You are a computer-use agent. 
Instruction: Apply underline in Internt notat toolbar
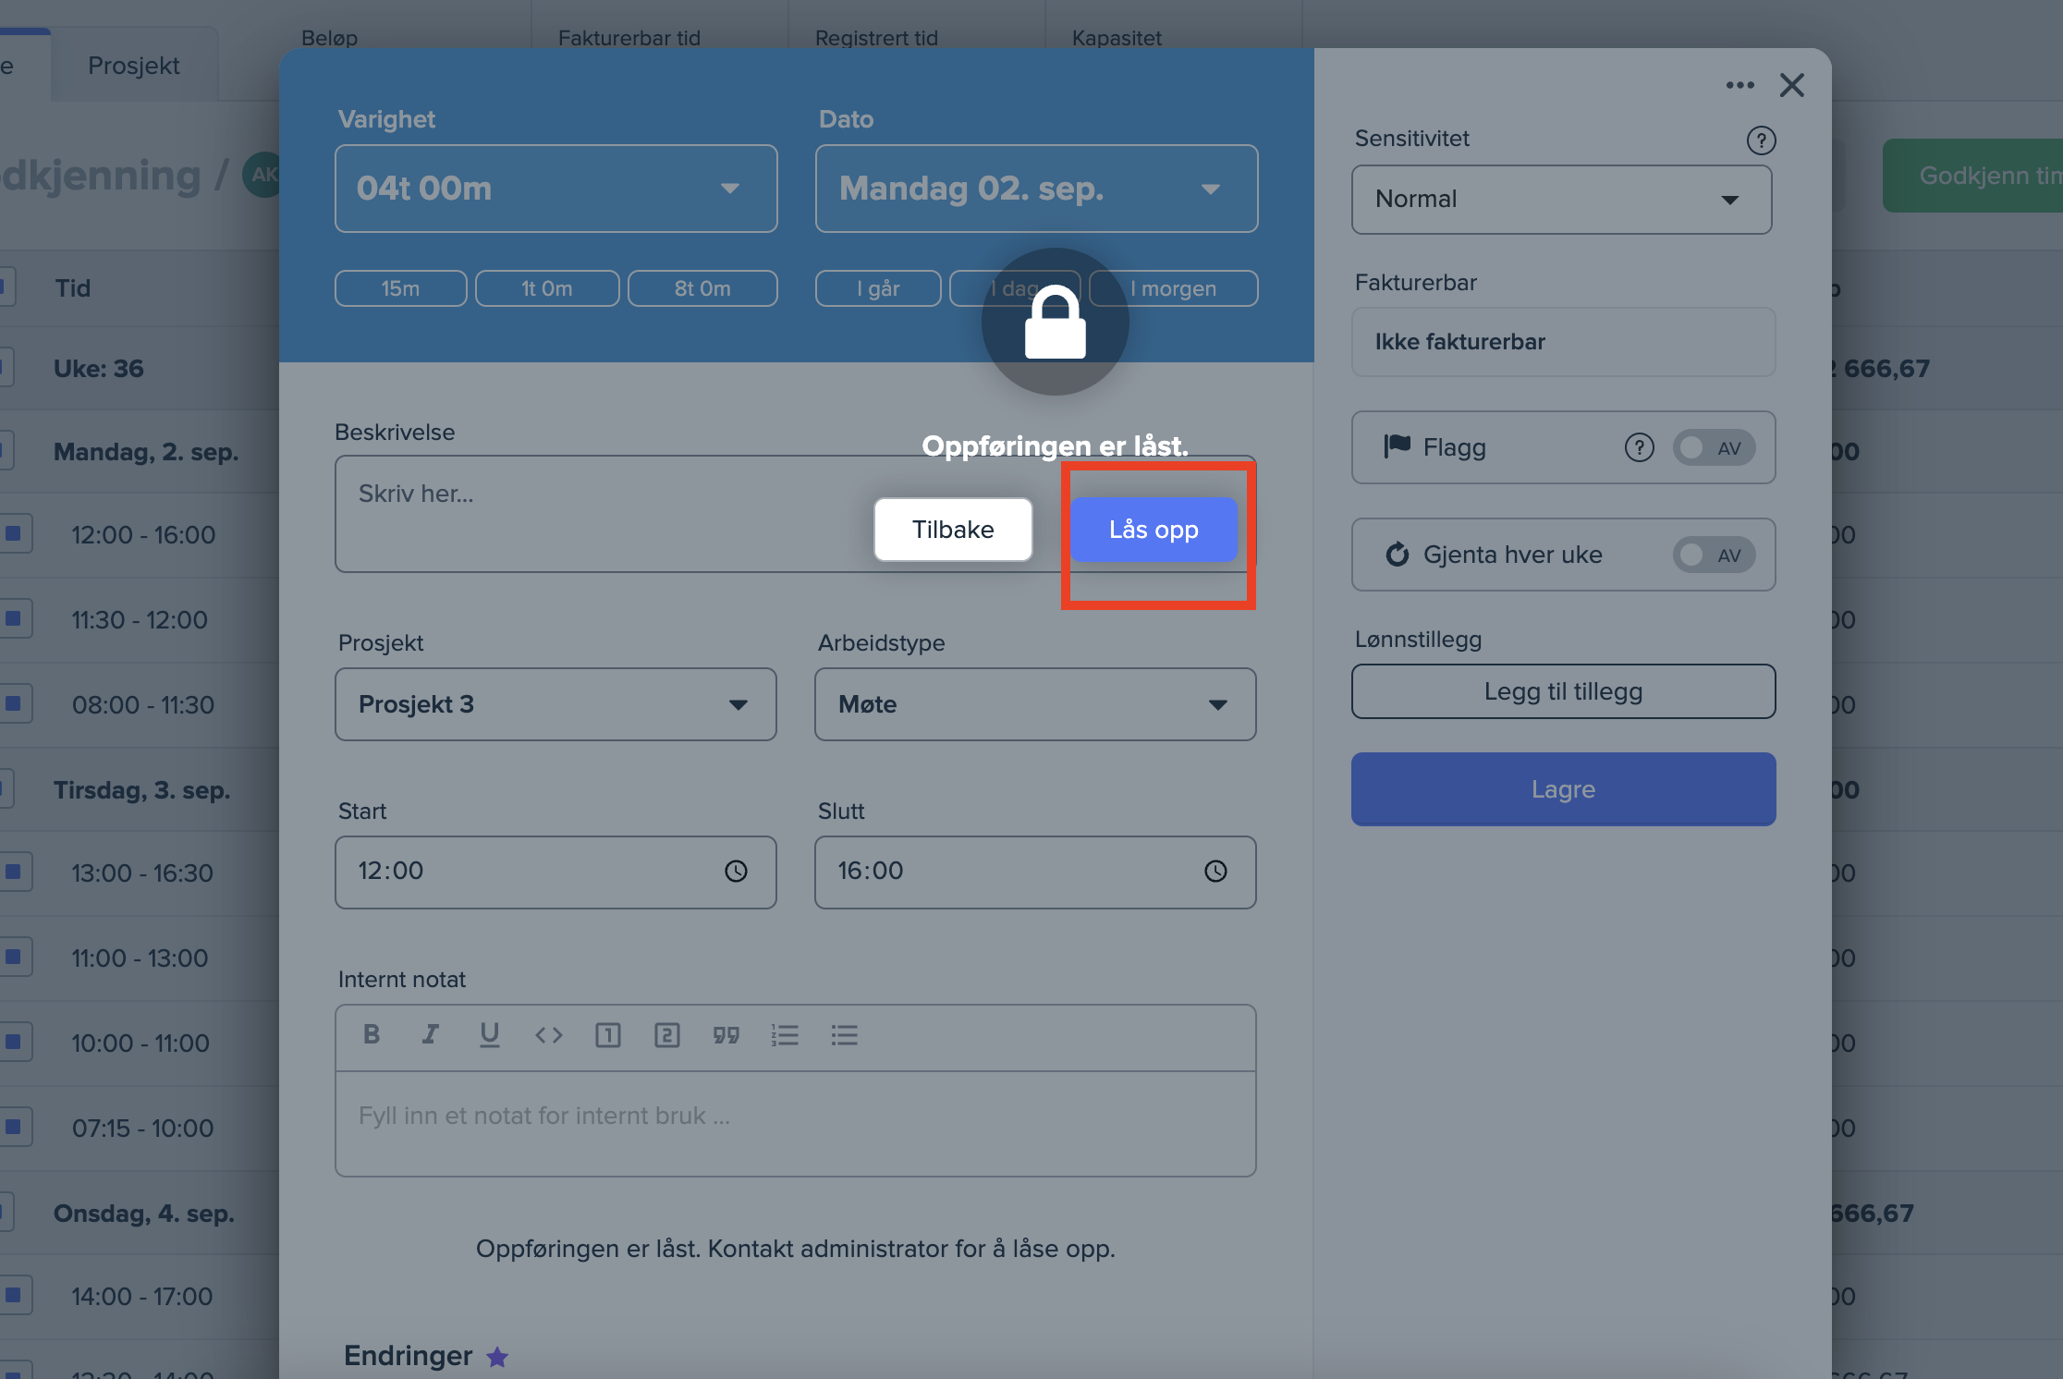coord(489,1034)
